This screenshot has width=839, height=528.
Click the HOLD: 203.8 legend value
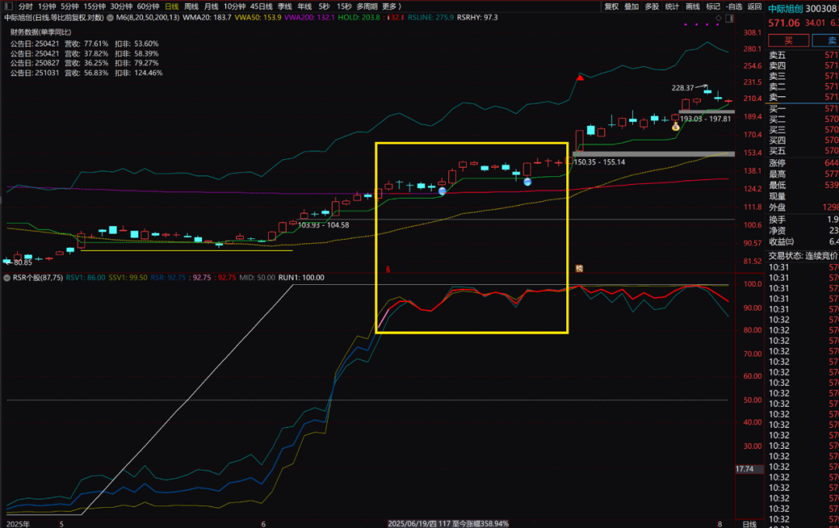359,18
